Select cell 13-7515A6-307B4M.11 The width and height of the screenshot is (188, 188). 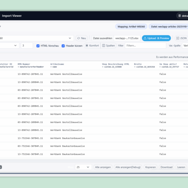tap(30, 154)
